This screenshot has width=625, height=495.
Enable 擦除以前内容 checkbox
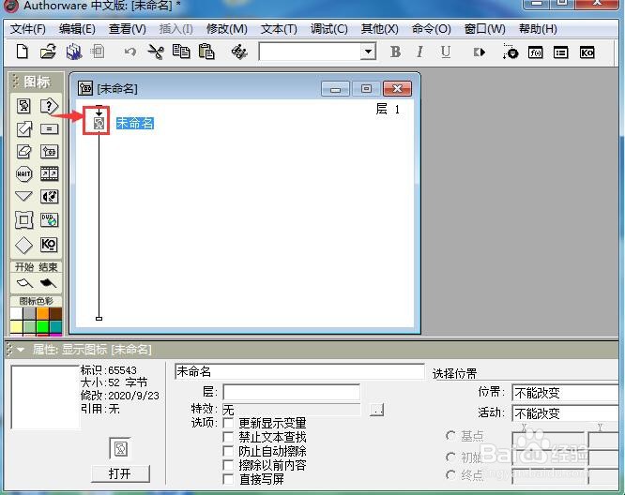coord(228,465)
